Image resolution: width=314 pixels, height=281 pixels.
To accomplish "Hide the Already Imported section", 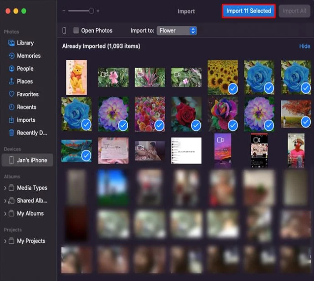I will [x=304, y=46].
